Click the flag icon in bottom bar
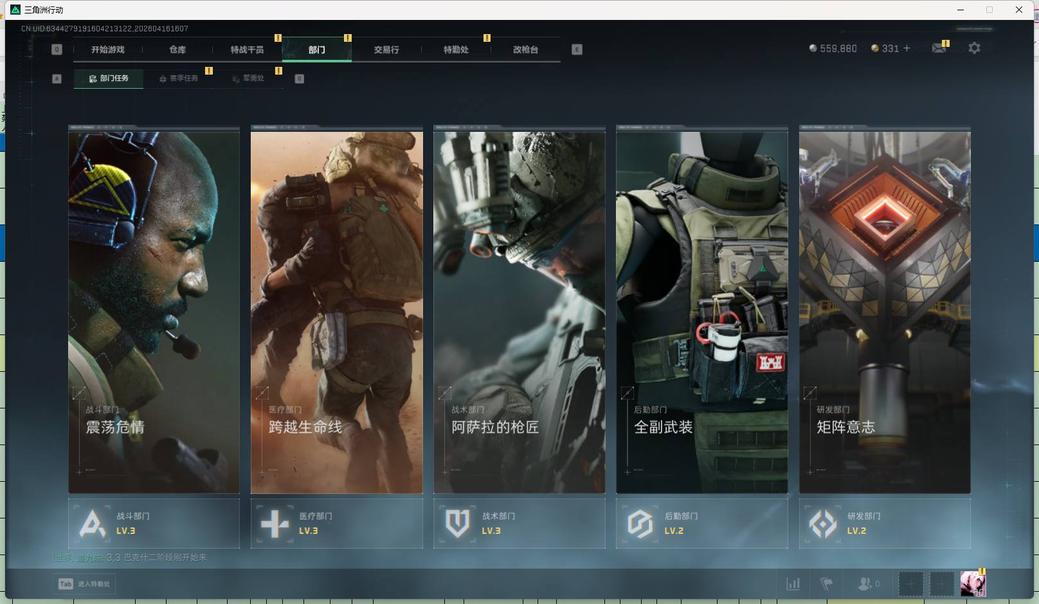The width and height of the screenshot is (1039, 604). [x=827, y=584]
